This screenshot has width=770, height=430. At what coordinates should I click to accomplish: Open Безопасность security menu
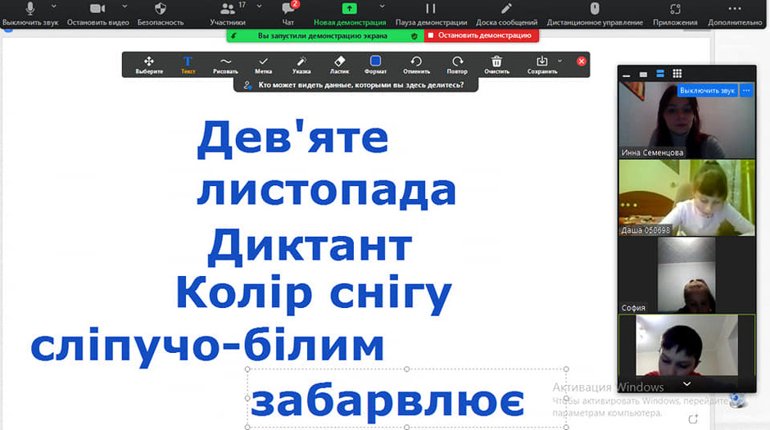tap(161, 14)
